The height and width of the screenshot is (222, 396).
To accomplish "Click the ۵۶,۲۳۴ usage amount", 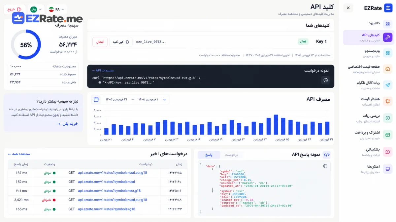I will pos(68,44).
